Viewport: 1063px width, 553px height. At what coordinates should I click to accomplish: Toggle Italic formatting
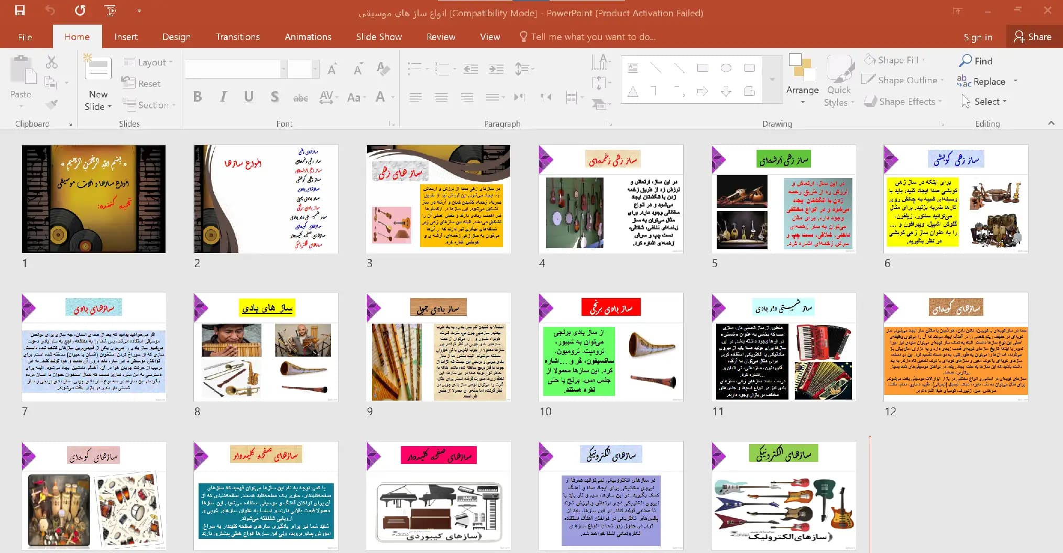[223, 97]
